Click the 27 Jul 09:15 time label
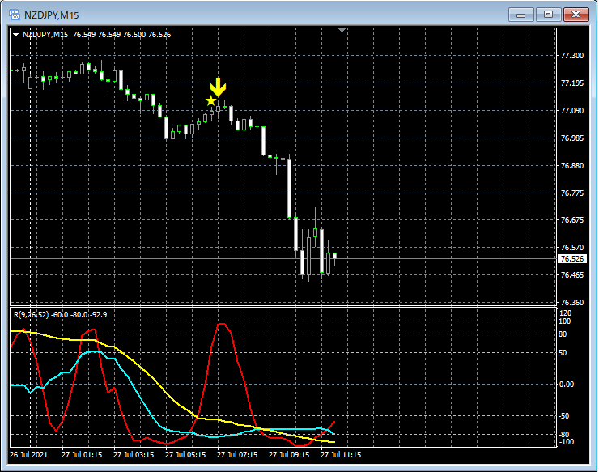Screen dimensions: 599x472 [x=289, y=455]
